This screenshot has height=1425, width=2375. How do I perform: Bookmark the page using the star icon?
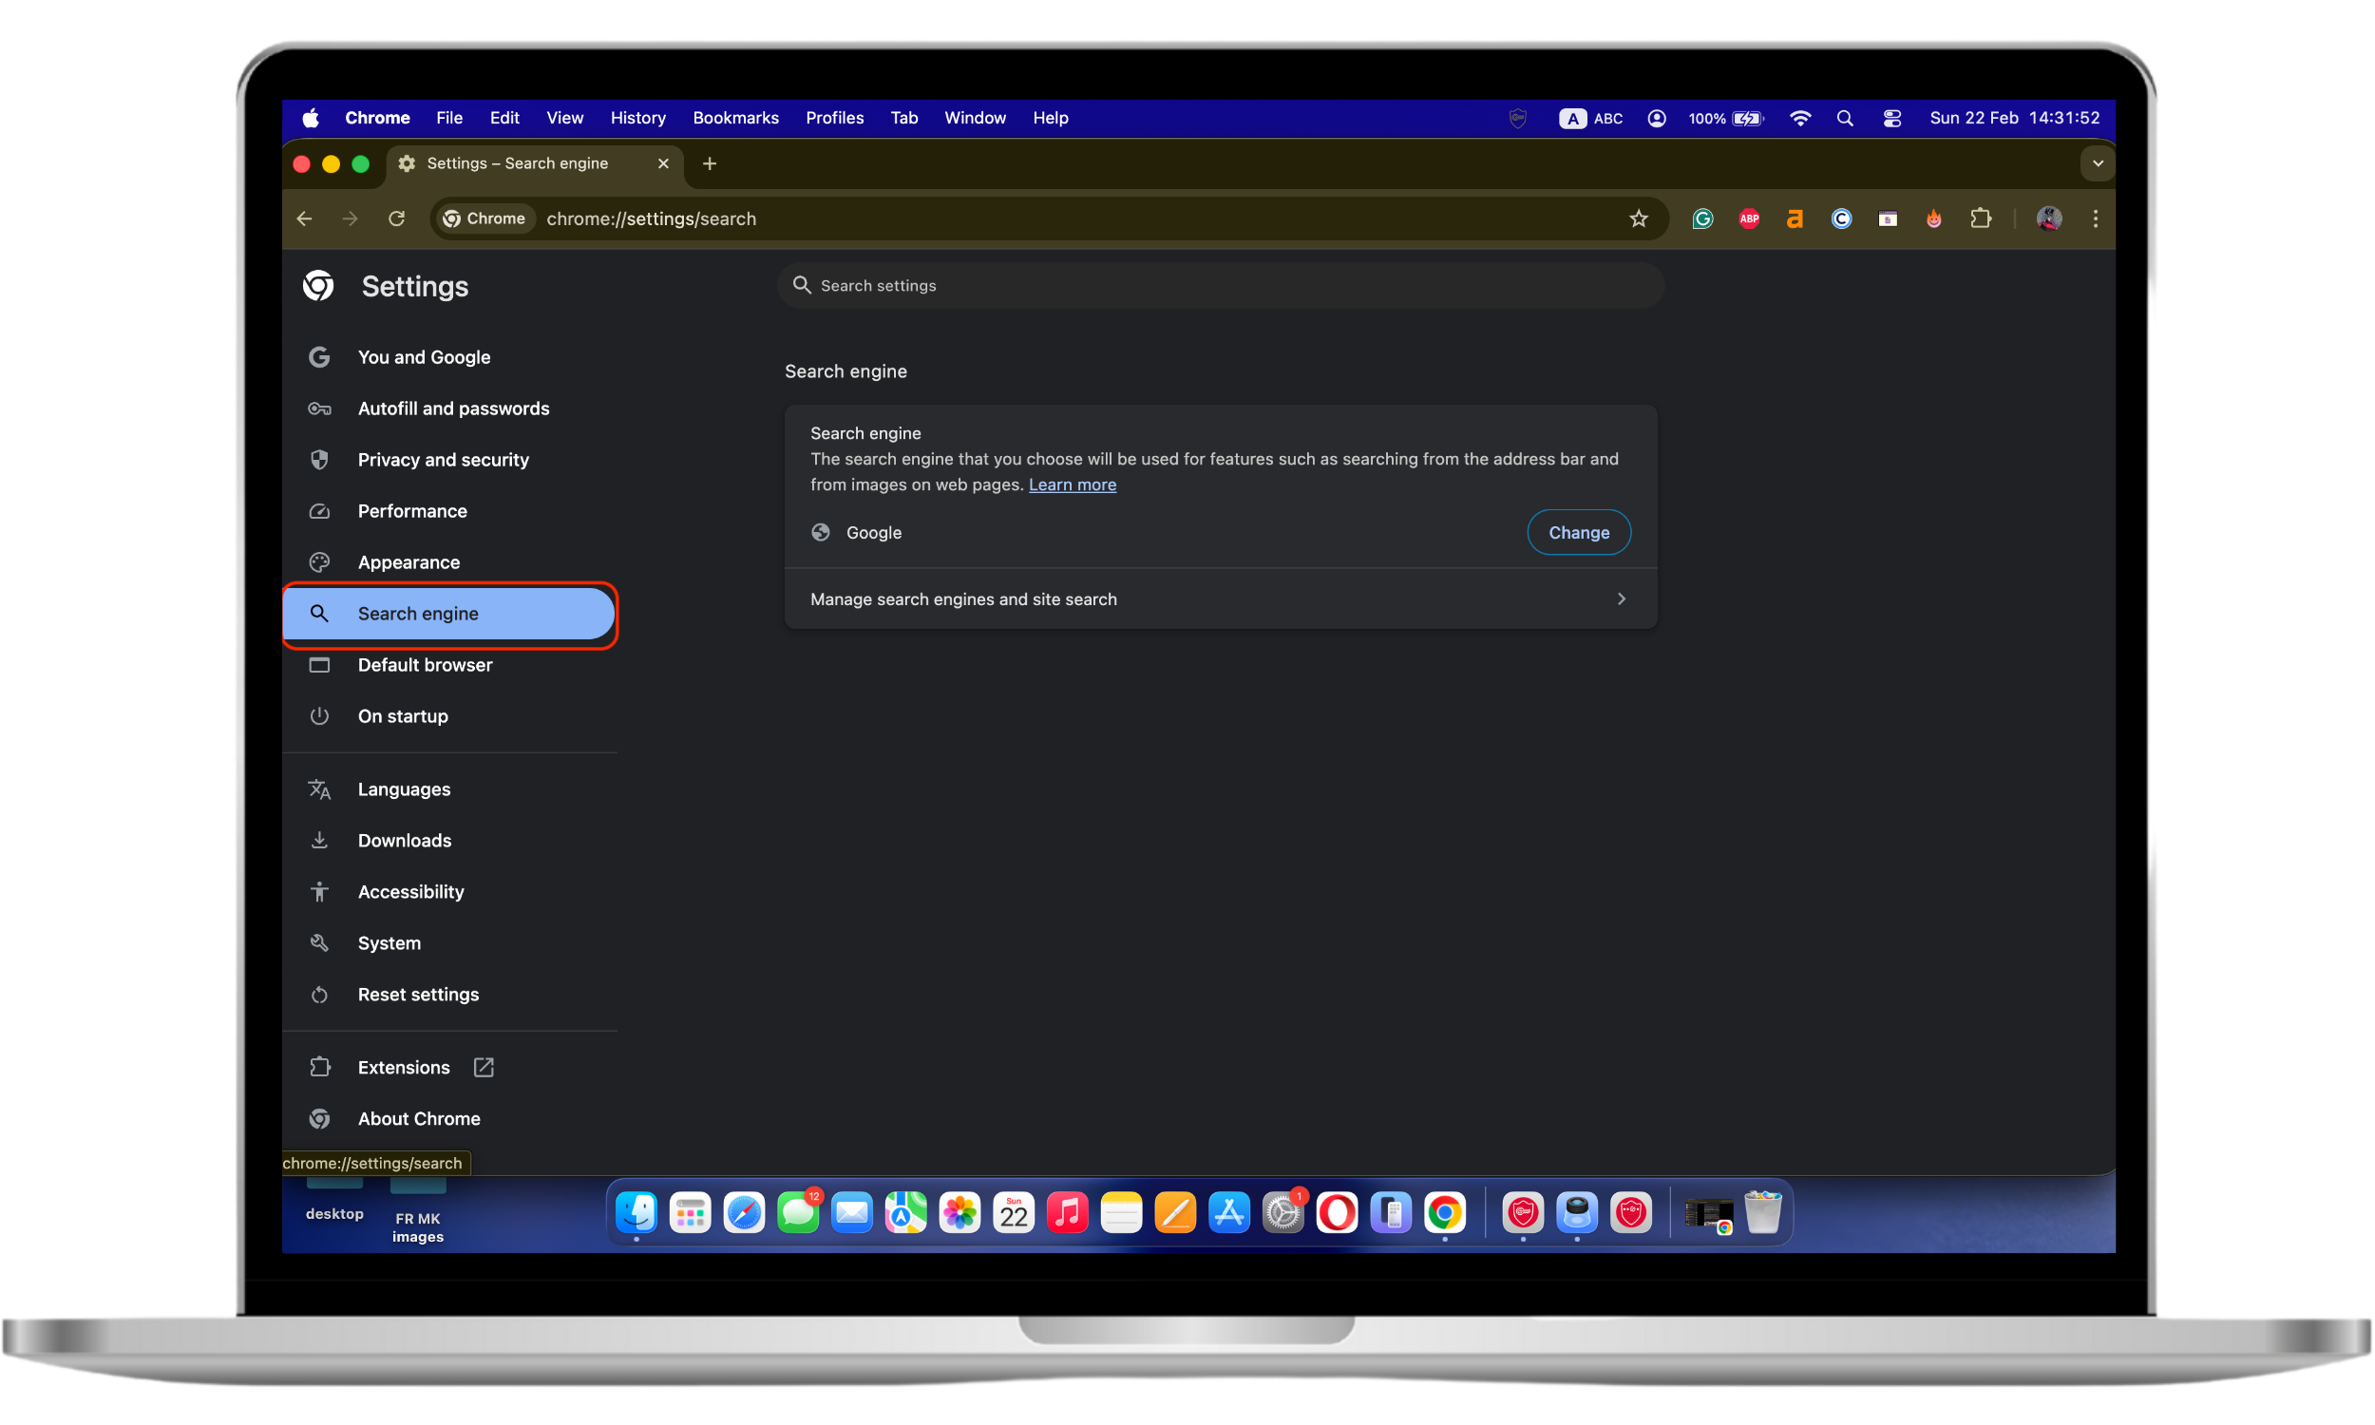[1638, 218]
